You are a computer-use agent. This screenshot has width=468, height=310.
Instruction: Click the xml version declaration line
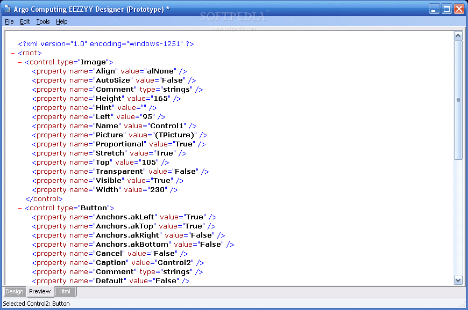coord(105,44)
